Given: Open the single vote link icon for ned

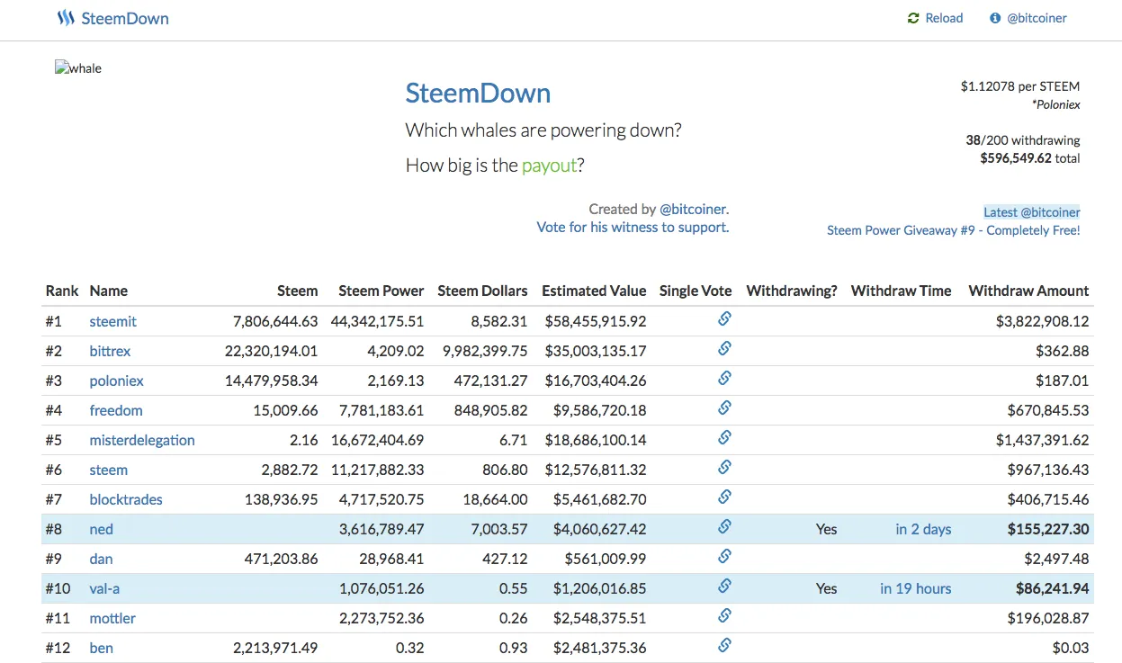Looking at the screenshot, I should click(x=724, y=526).
